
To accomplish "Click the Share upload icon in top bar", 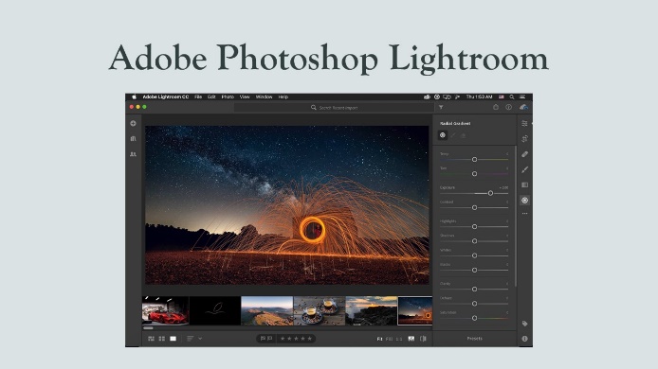I will tap(496, 107).
